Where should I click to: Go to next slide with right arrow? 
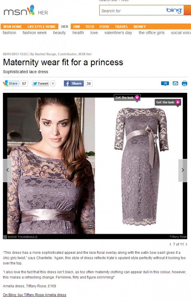pos(183,170)
